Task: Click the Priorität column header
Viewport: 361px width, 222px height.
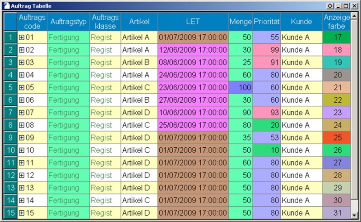Action: [267, 22]
